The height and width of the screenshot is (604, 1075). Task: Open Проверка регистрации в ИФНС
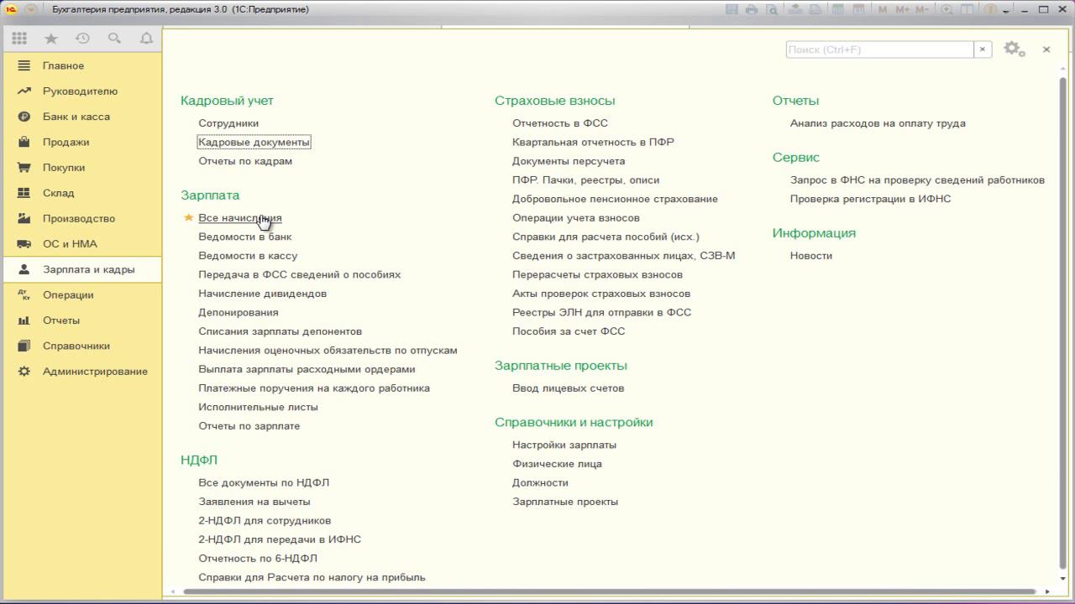tap(870, 199)
